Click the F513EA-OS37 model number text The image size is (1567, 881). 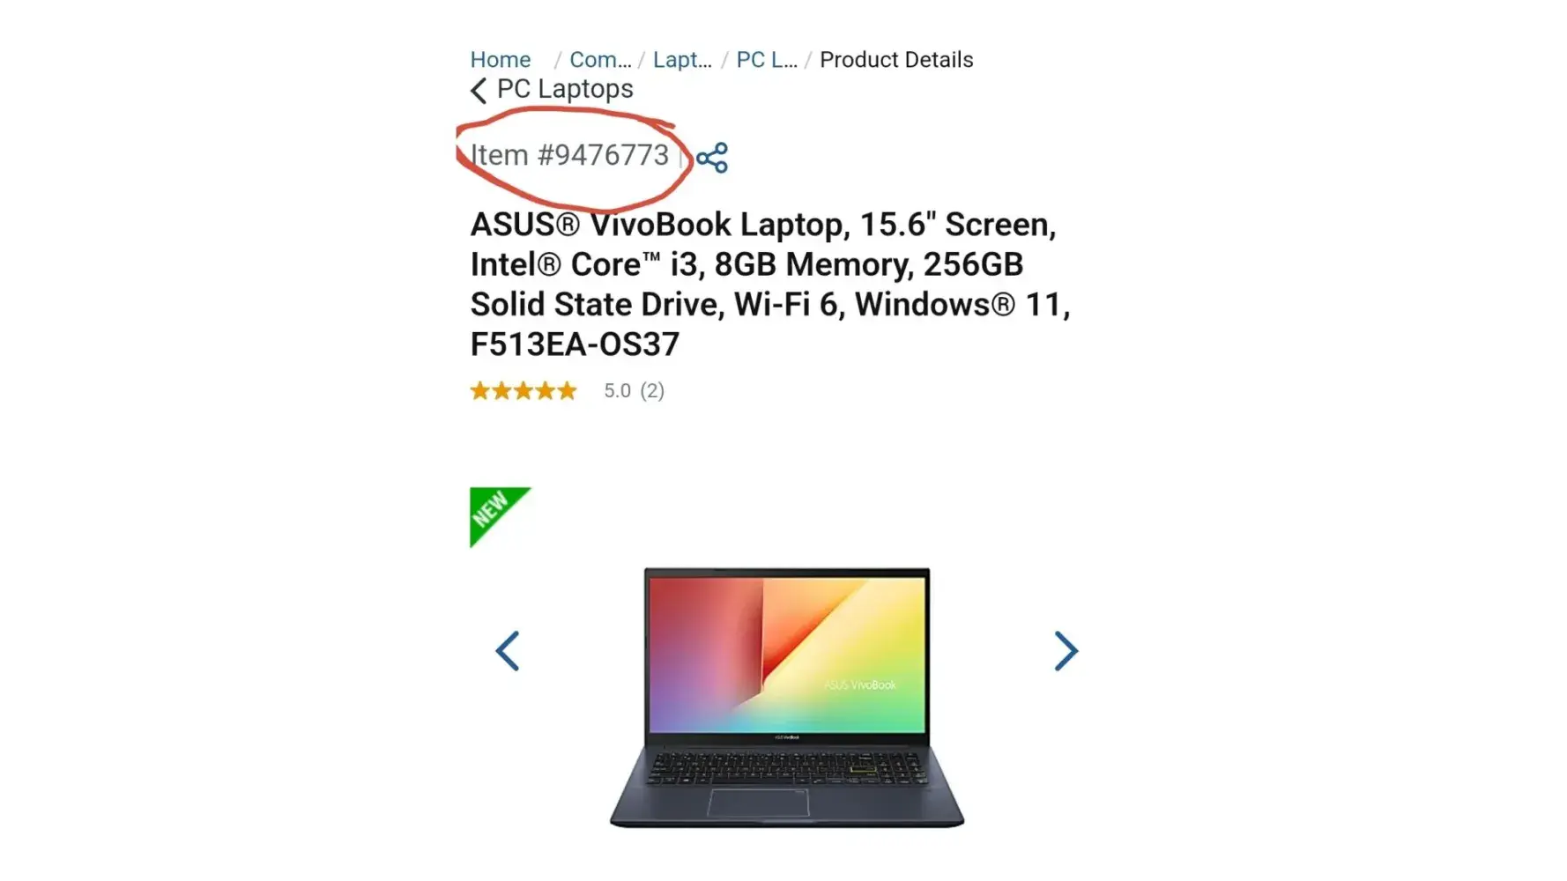coord(575,344)
